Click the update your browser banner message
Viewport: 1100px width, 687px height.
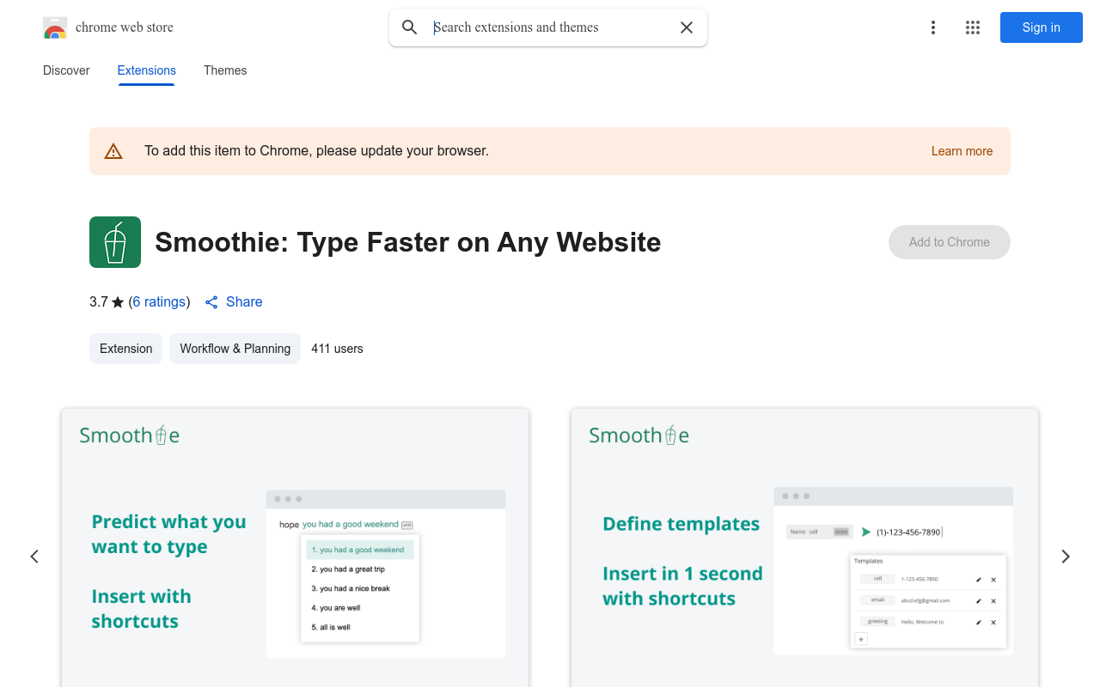pyautogui.click(x=316, y=151)
